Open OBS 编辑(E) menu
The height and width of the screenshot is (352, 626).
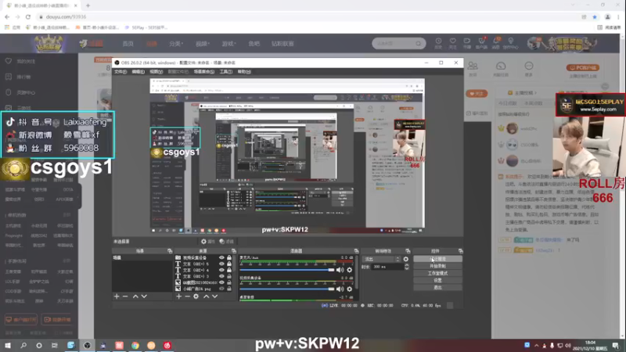click(x=139, y=72)
